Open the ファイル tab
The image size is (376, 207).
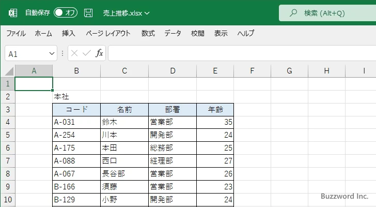(16, 33)
